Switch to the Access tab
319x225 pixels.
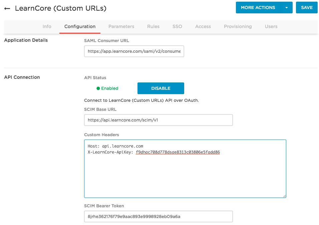(203, 26)
